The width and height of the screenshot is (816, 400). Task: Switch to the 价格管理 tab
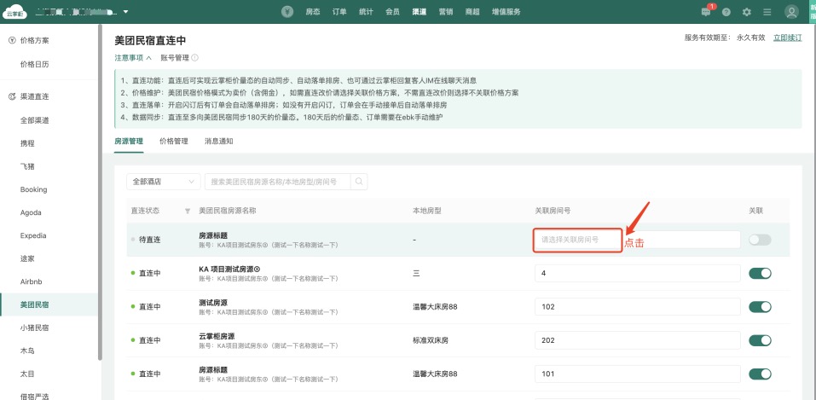(x=173, y=141)
